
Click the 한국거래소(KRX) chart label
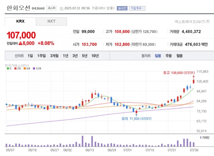pos(17,65)
